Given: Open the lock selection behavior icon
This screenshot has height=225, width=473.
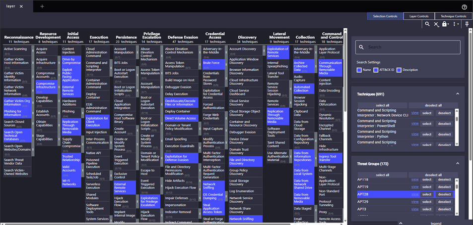Looking at the screenshot, I should [x=445, y=24].
